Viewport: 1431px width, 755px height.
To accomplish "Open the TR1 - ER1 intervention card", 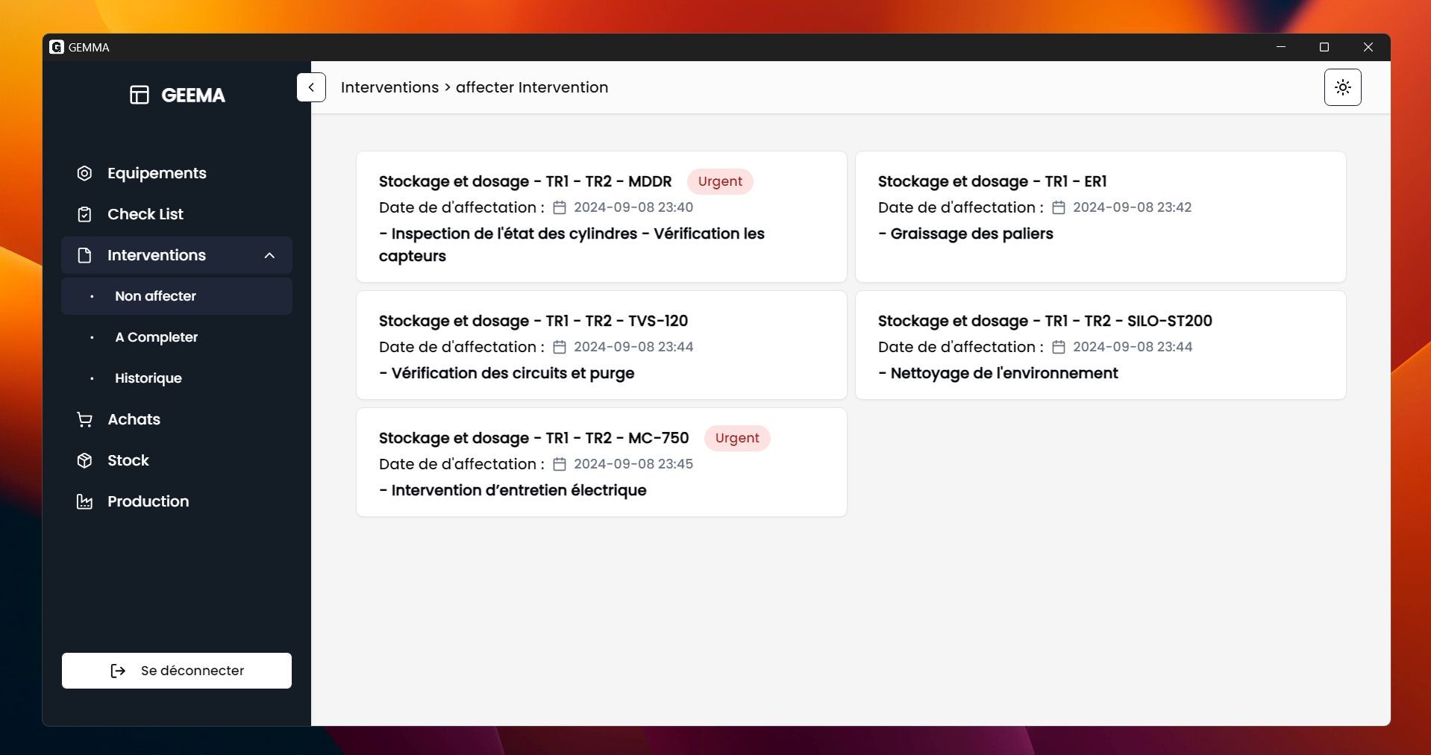I will coord(1100,216).
